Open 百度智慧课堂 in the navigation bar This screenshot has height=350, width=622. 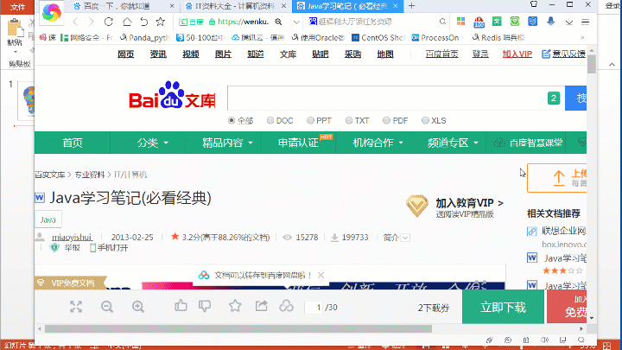click(x=528, y=143)
